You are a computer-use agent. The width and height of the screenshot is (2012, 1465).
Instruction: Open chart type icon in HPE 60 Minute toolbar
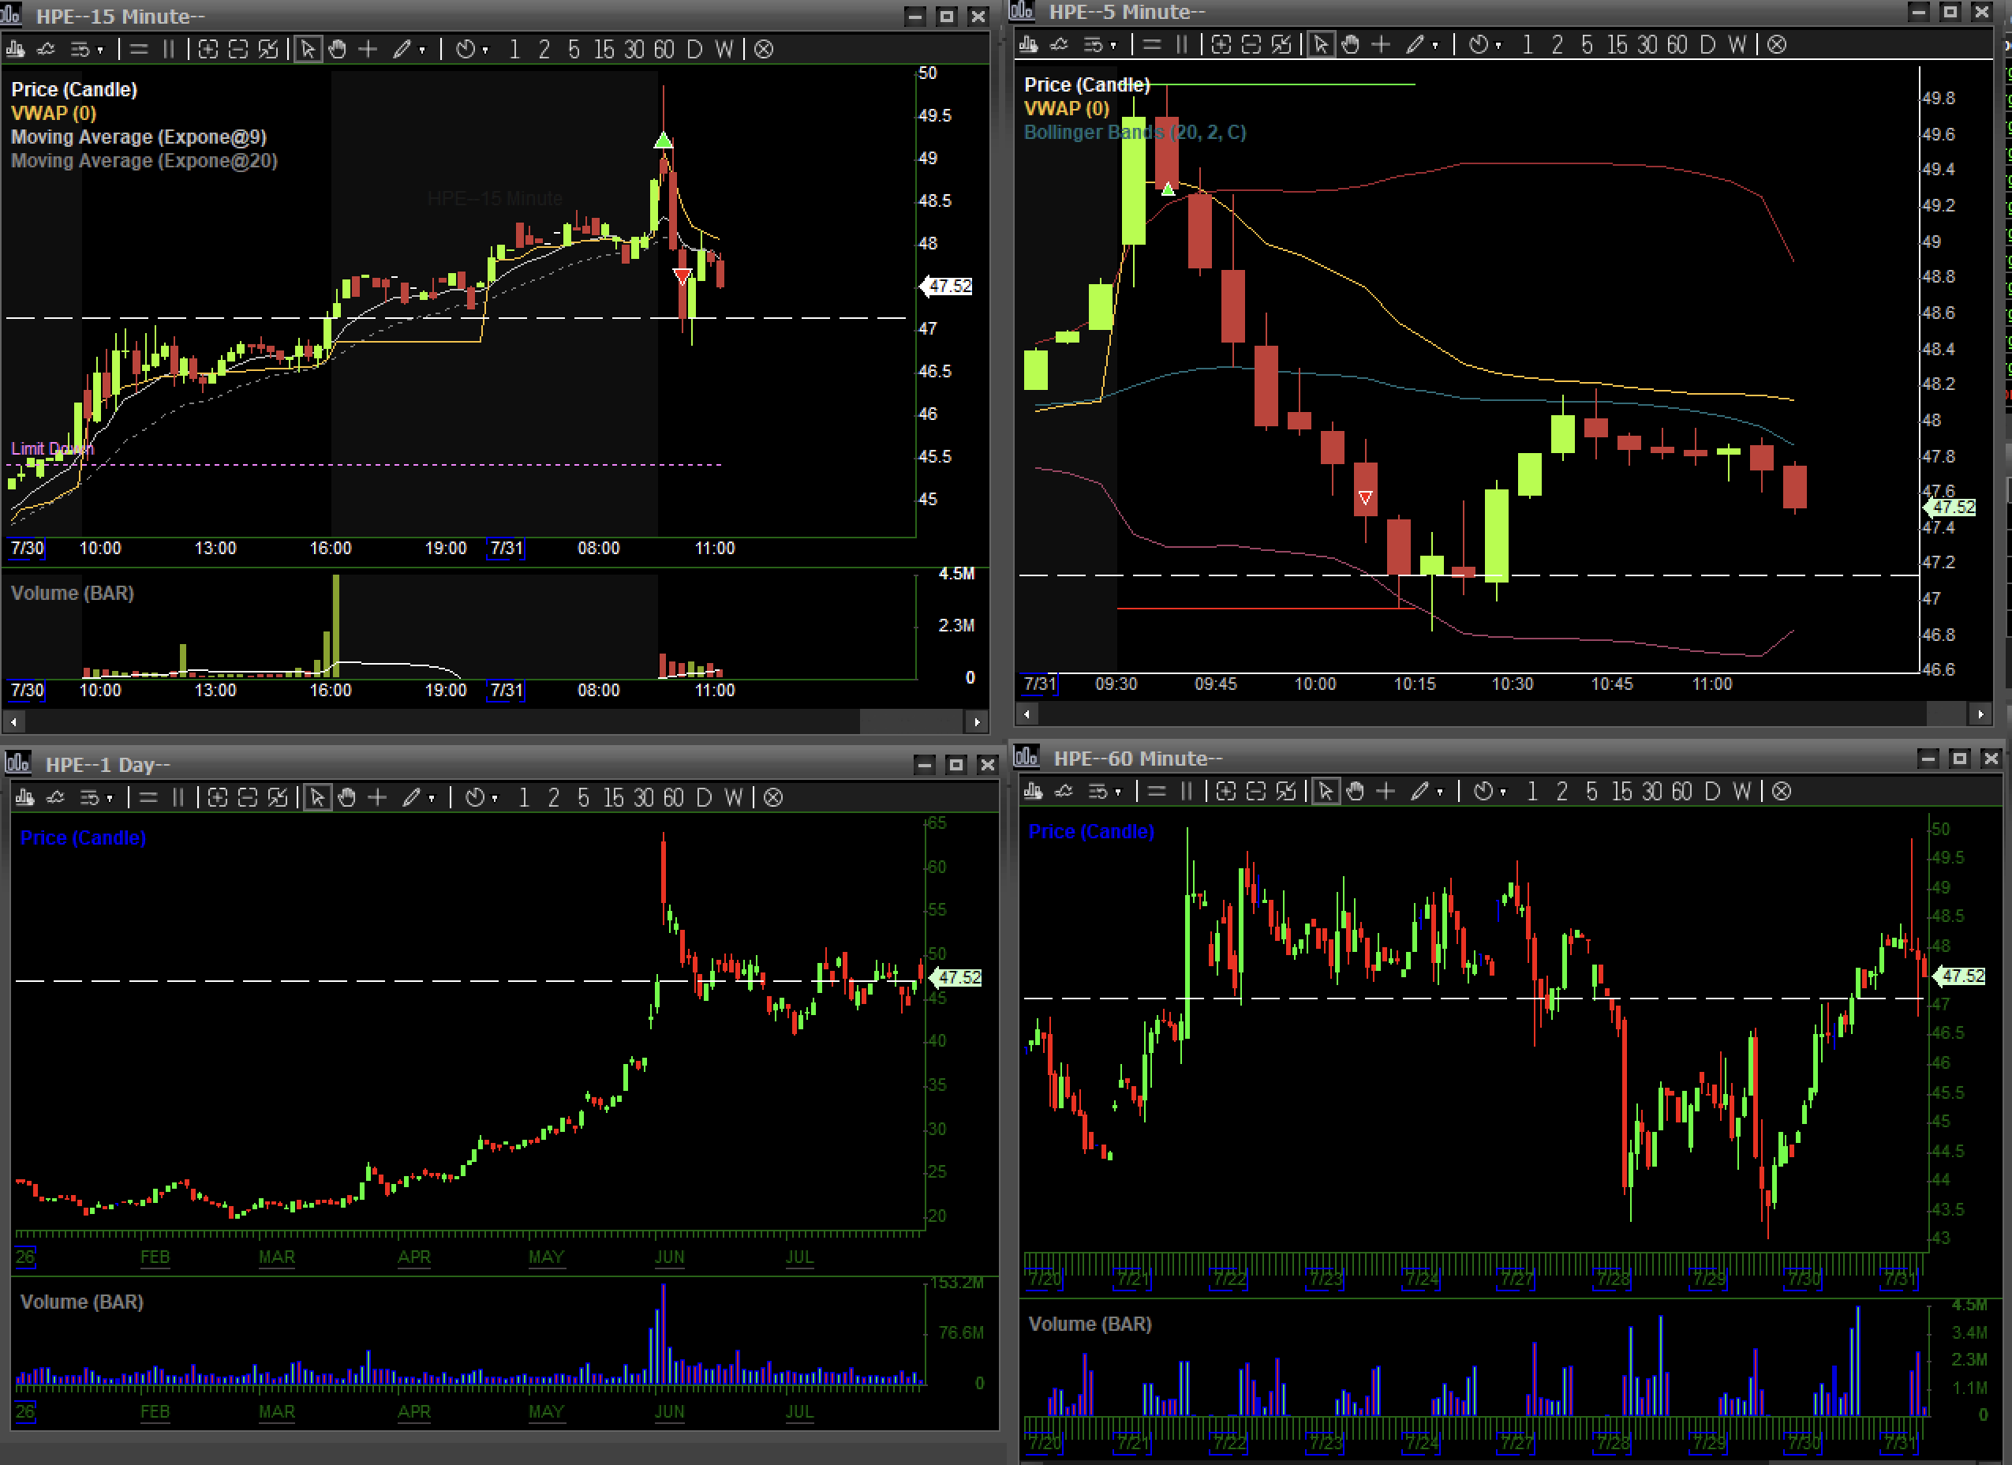pyautogui.click(x=1034, y=792)
